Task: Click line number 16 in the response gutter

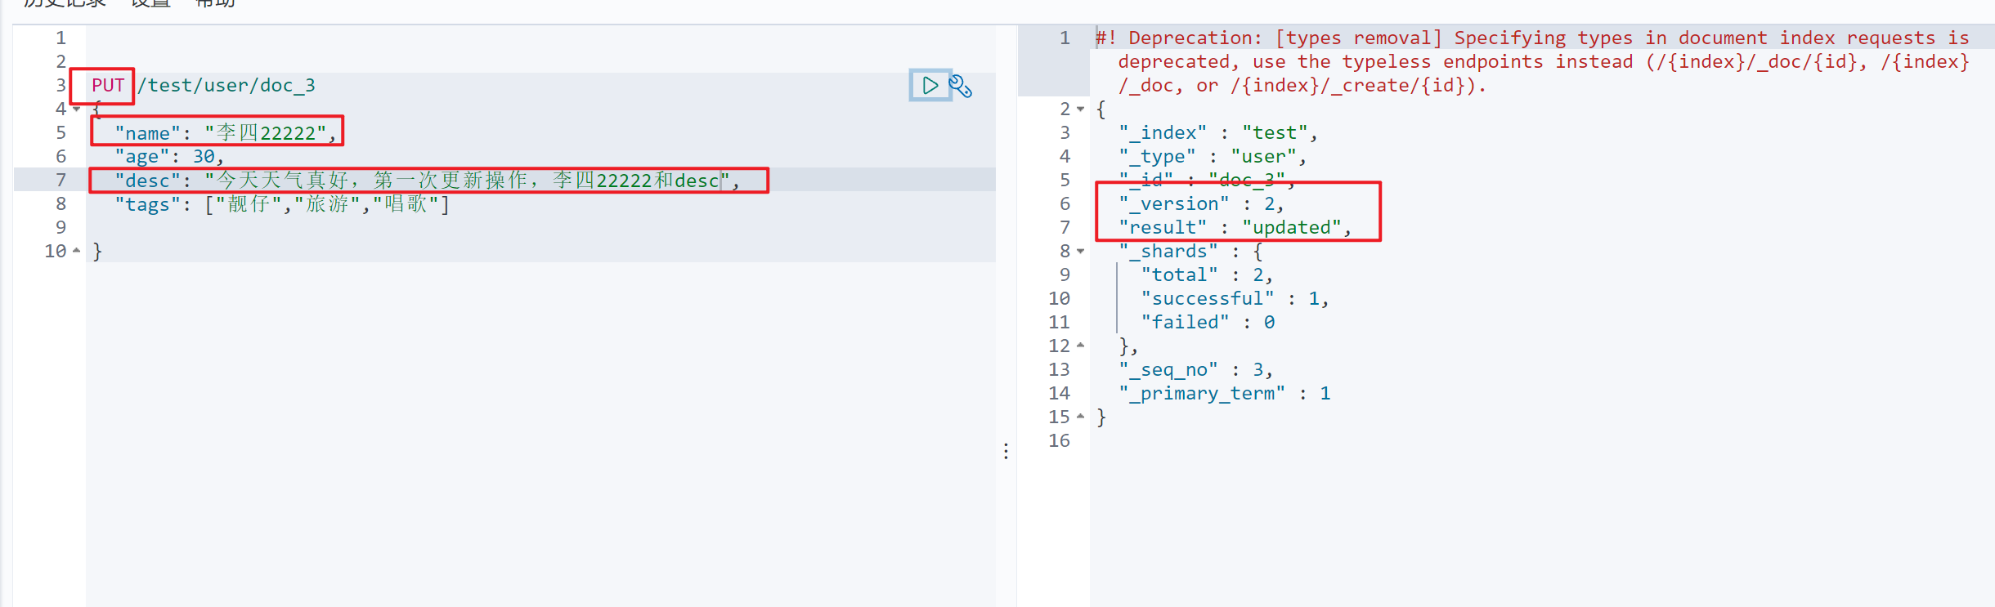Action: coord(1059,440)
